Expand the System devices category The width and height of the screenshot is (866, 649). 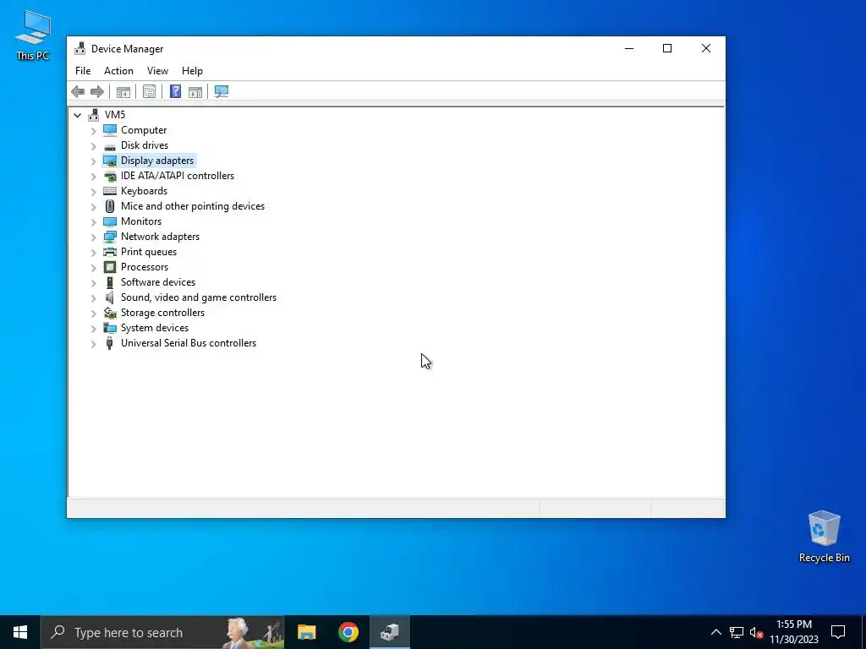click(93, 329)
